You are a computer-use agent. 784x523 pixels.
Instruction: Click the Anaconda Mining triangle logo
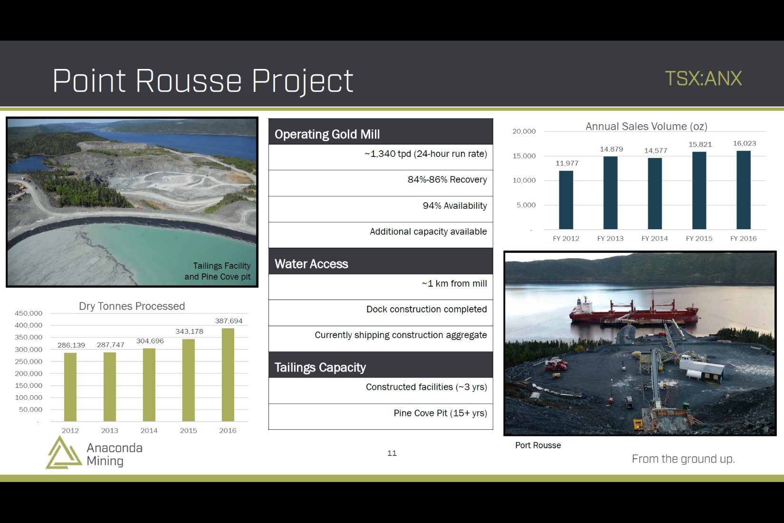point(64,452)
